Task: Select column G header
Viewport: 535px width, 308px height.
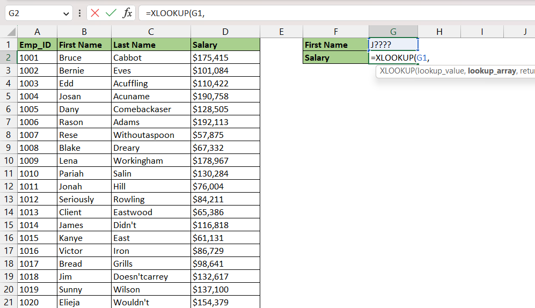Action: pyautogui.click(x=393, y=32)
